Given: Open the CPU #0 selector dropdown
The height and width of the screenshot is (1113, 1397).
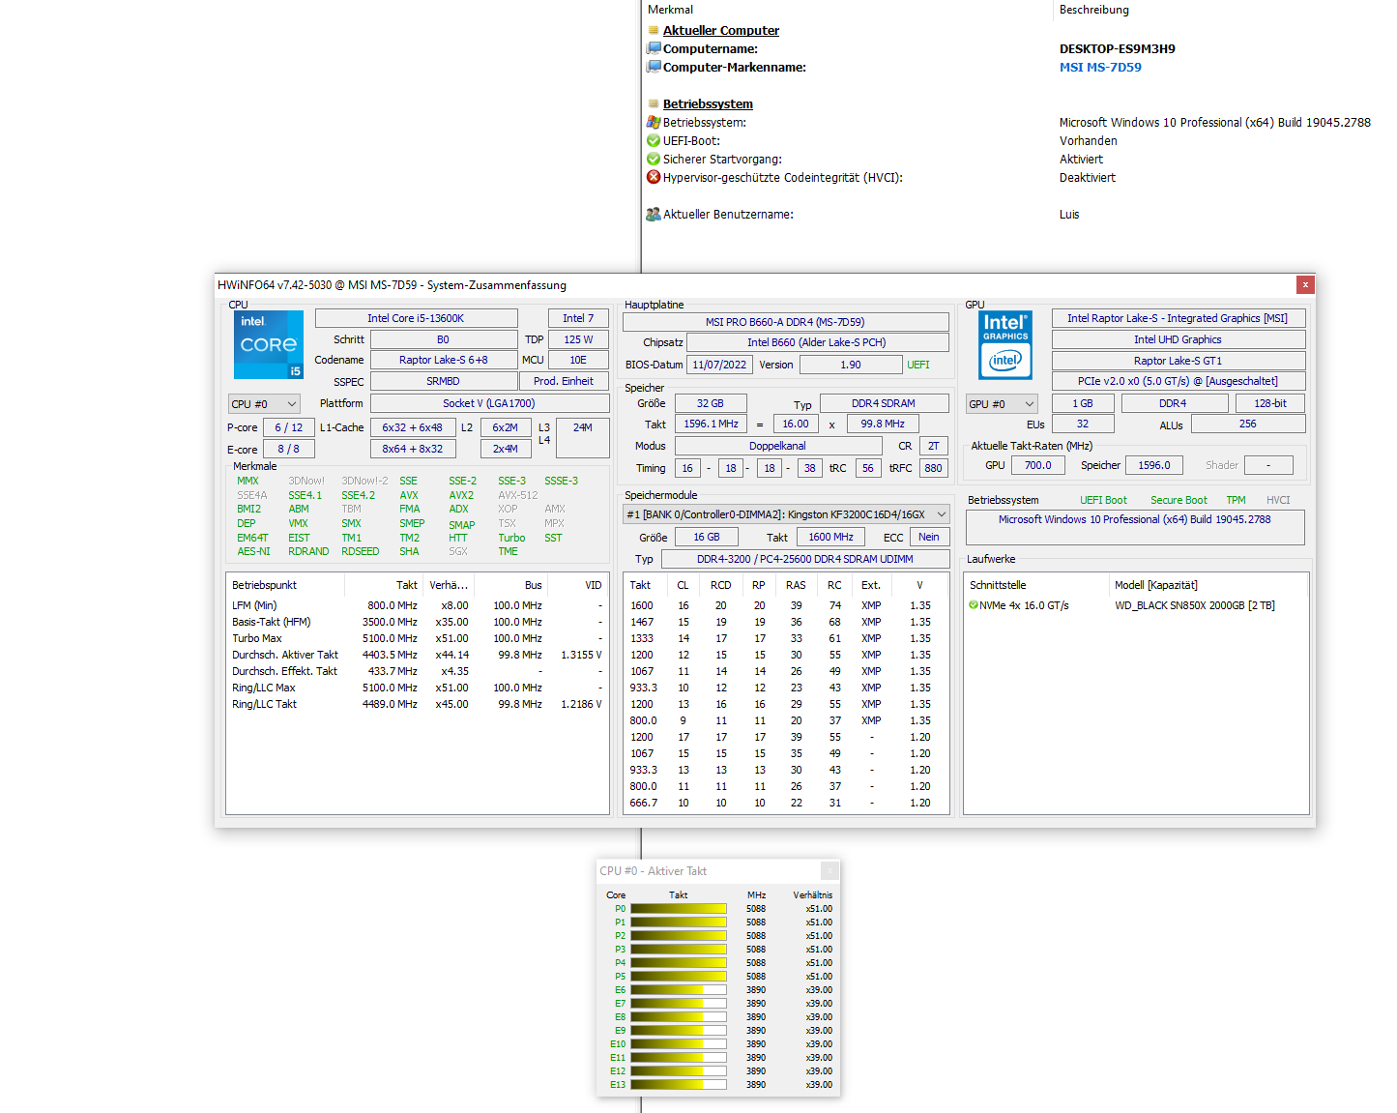Looking at the screenshot, I should (x=264, y=403).
